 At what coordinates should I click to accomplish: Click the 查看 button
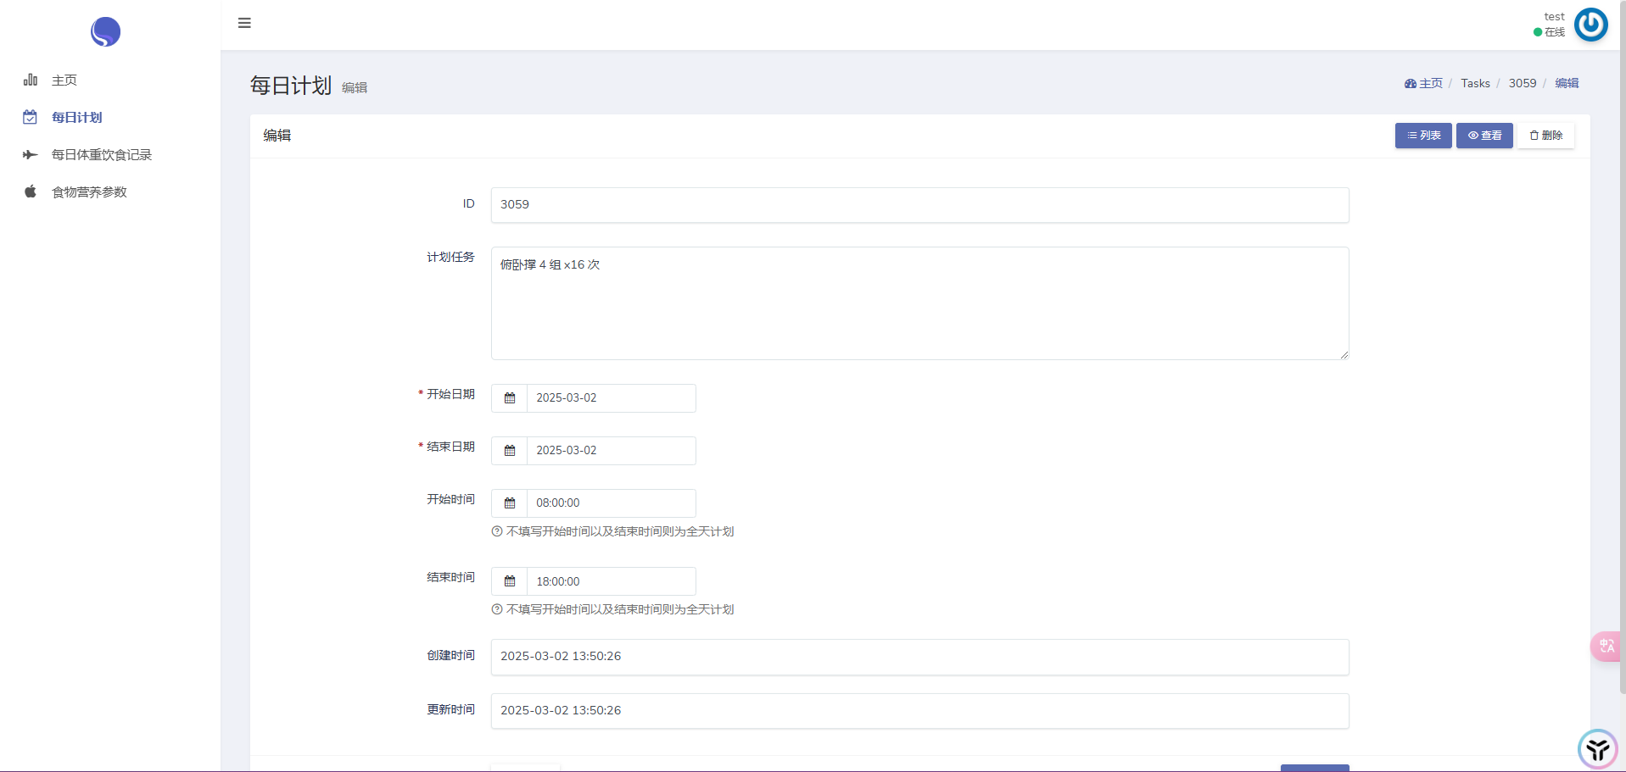point(1484,136)
